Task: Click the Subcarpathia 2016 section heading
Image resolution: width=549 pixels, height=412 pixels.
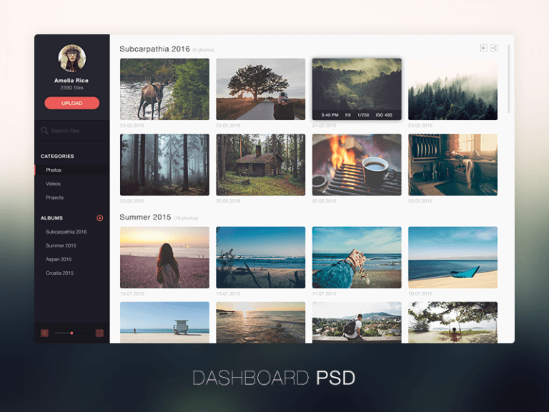Action: point(154,49)
